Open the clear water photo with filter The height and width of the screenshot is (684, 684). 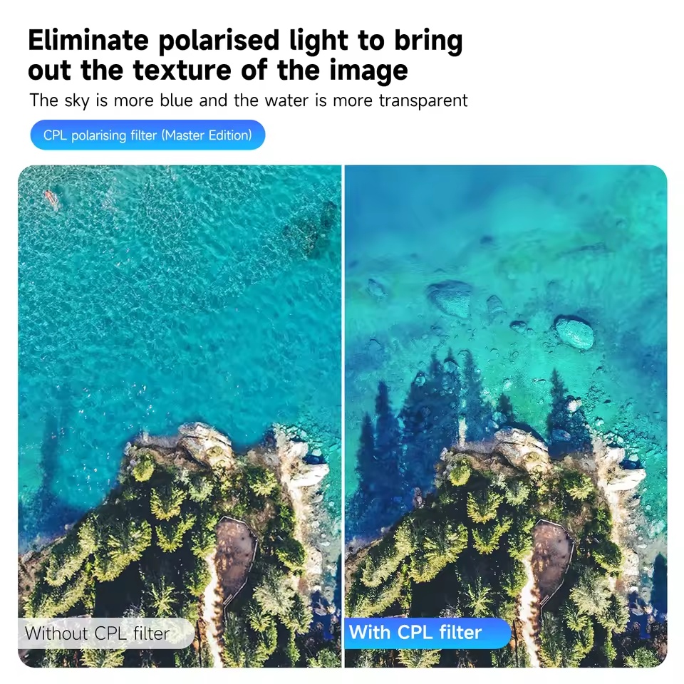click(x=506, y=416)
